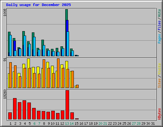This screenshot has width=163, height=127.
Task: Click day 3 on the x-axis
Action: click(20, 124)
